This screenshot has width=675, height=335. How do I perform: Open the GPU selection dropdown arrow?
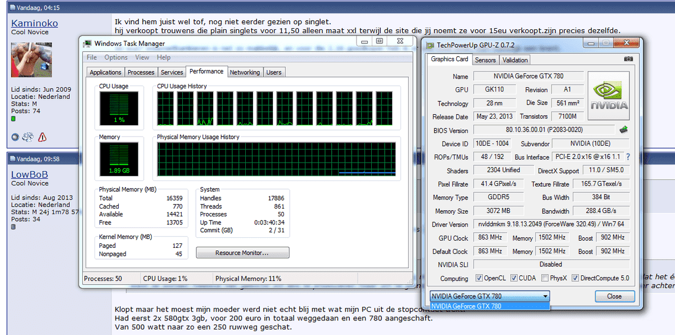tap(544, 296)
